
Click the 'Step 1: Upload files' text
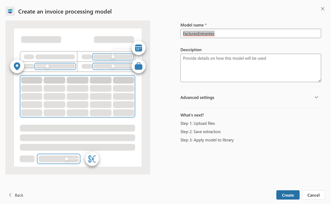[198, 123]
